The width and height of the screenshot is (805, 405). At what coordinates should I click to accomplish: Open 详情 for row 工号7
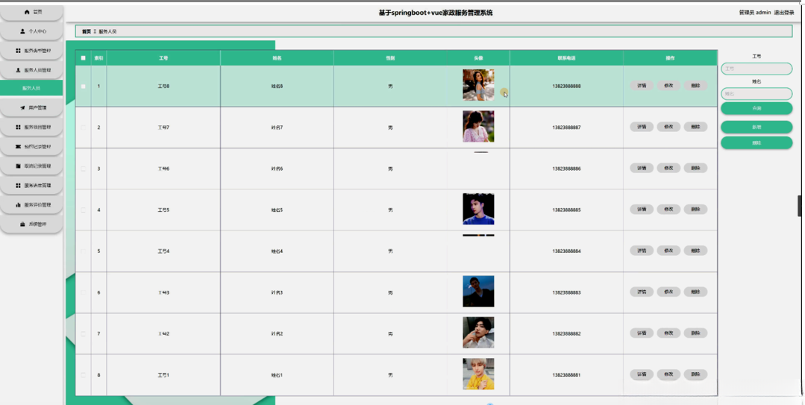click(x=642, y=127)
